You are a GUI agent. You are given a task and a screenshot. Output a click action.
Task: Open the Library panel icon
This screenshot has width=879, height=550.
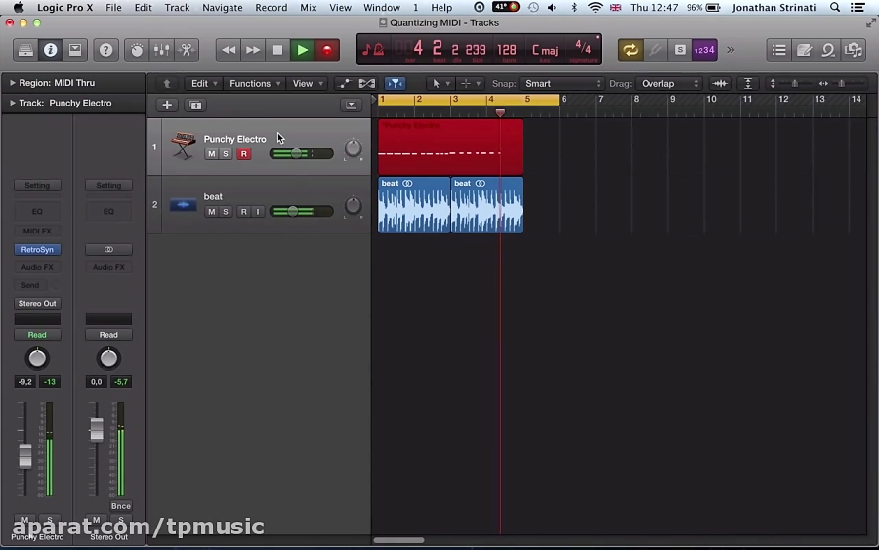click(25, 50)
